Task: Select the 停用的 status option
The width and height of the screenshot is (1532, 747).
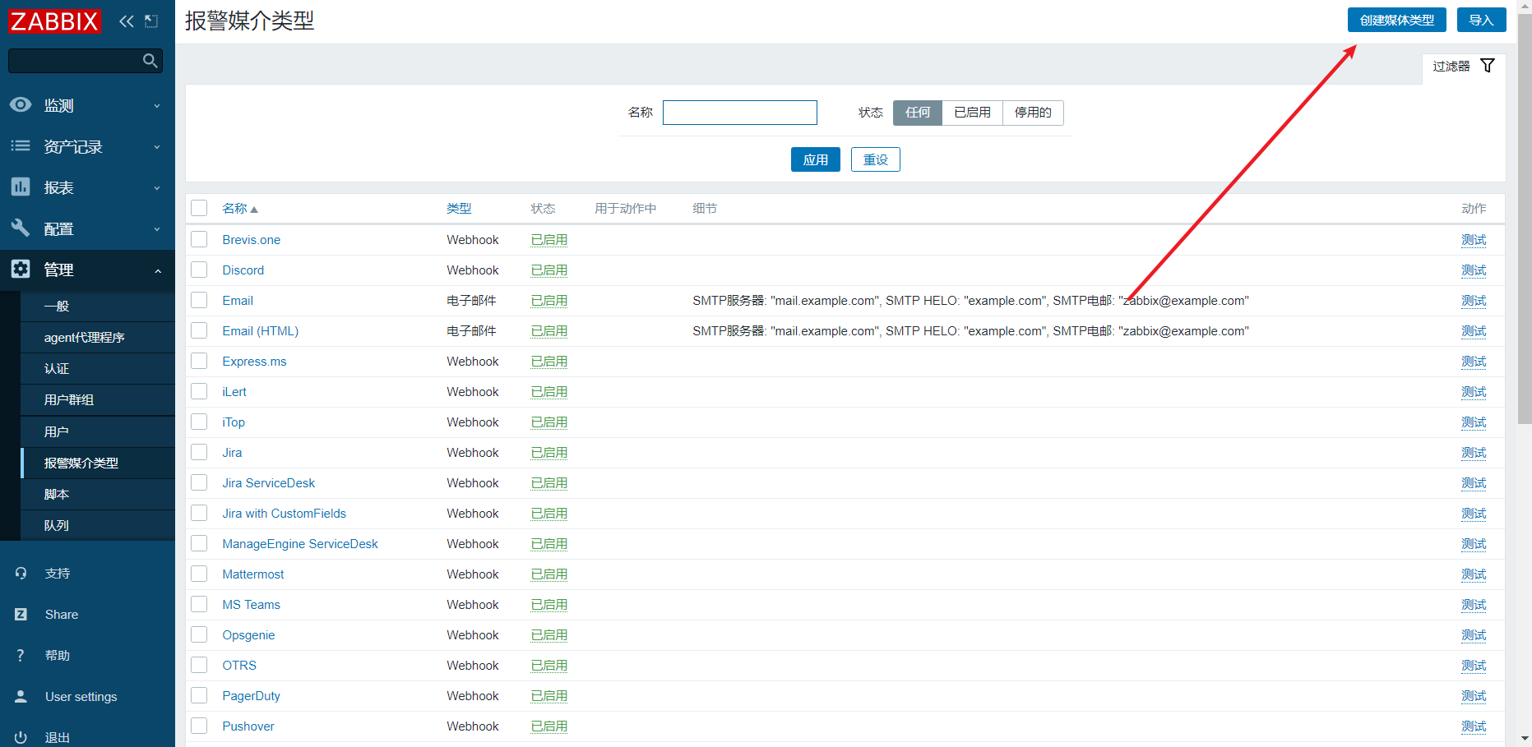Action: [1033, 113]
